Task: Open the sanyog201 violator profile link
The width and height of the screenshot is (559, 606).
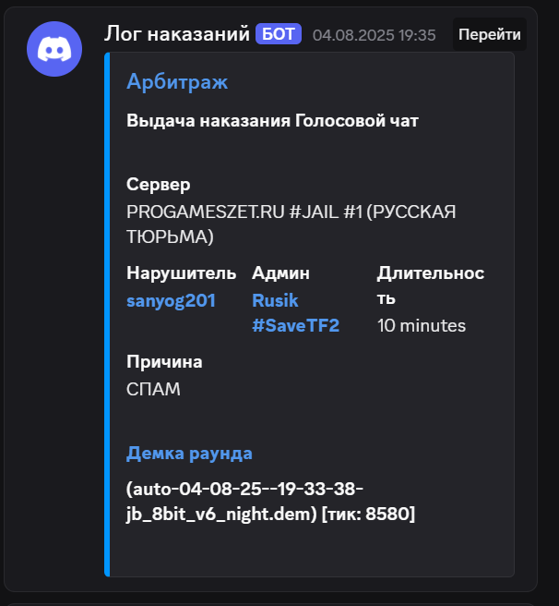Action: tap(171, 300)
